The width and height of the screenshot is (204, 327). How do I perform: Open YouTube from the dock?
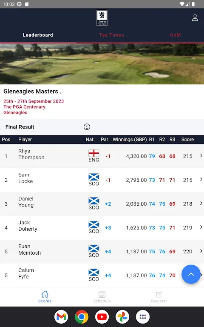pyautogui.click(x=102, y=317)
